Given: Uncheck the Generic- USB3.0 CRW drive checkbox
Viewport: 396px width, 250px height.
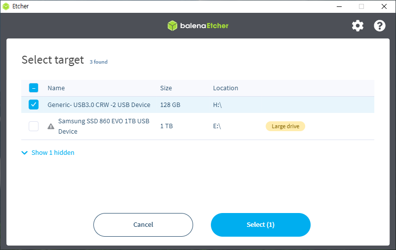Looking at the screenshot, I should (34, 105).
